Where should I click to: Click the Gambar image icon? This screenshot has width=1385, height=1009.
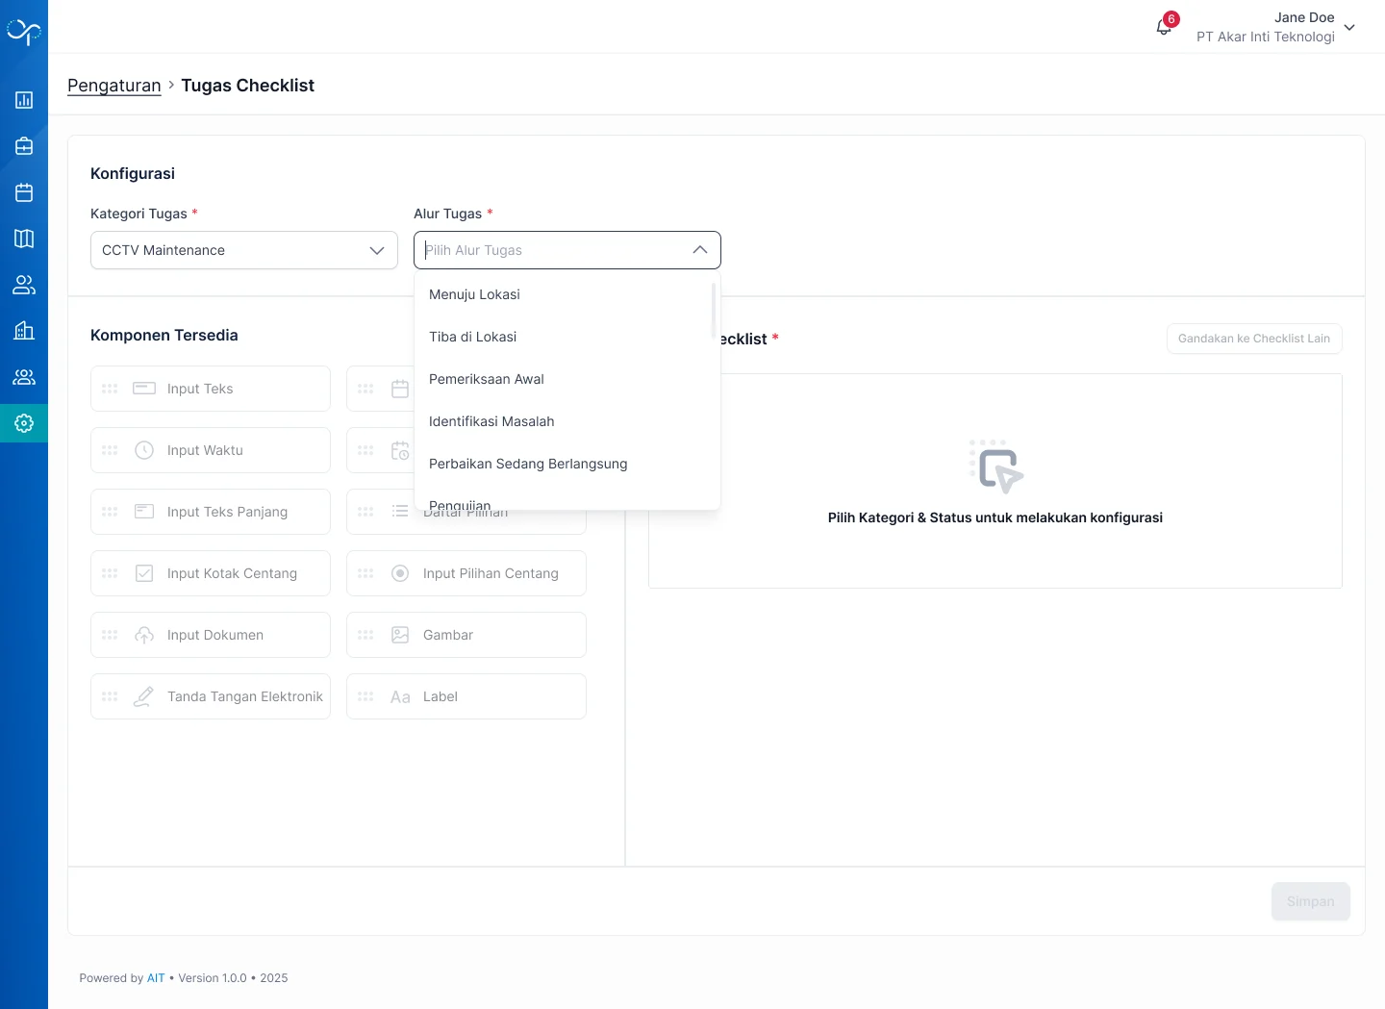pyautogui.click(x=400, y=635)
